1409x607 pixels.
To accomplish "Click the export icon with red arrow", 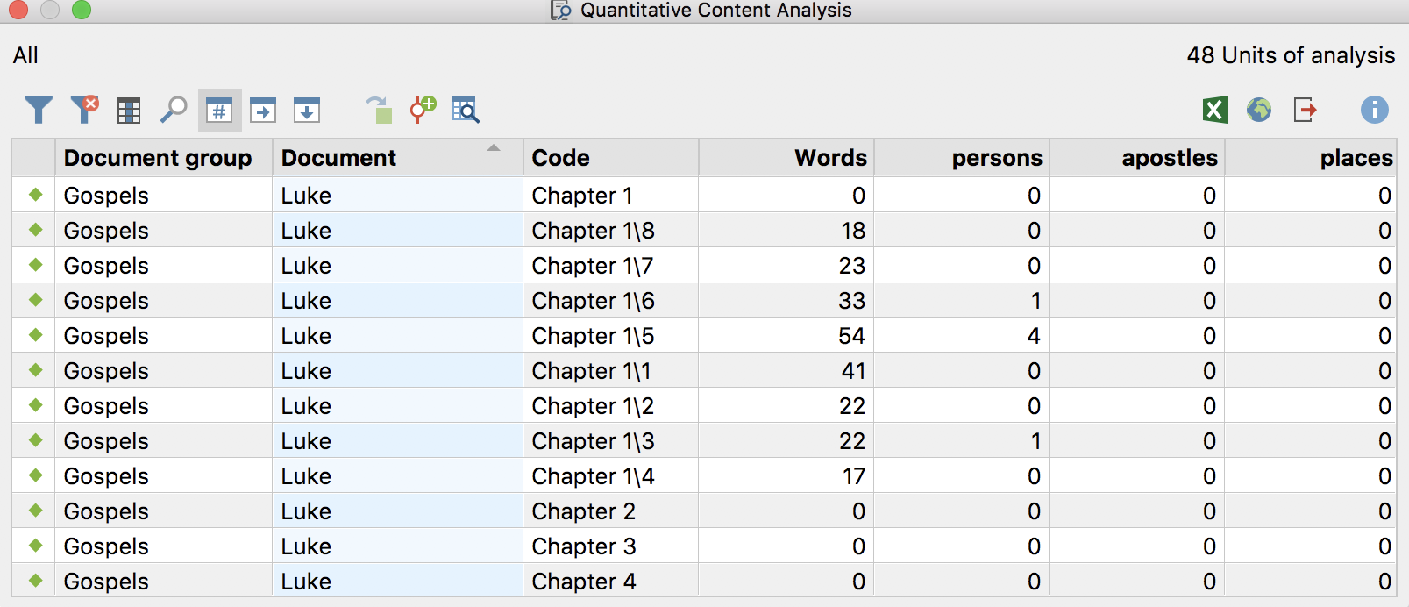I will (1306, 110).
